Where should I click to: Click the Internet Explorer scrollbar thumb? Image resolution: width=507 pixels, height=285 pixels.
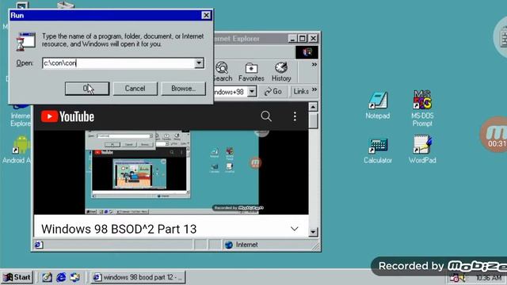pyautogui.click(x=313, y=120)
